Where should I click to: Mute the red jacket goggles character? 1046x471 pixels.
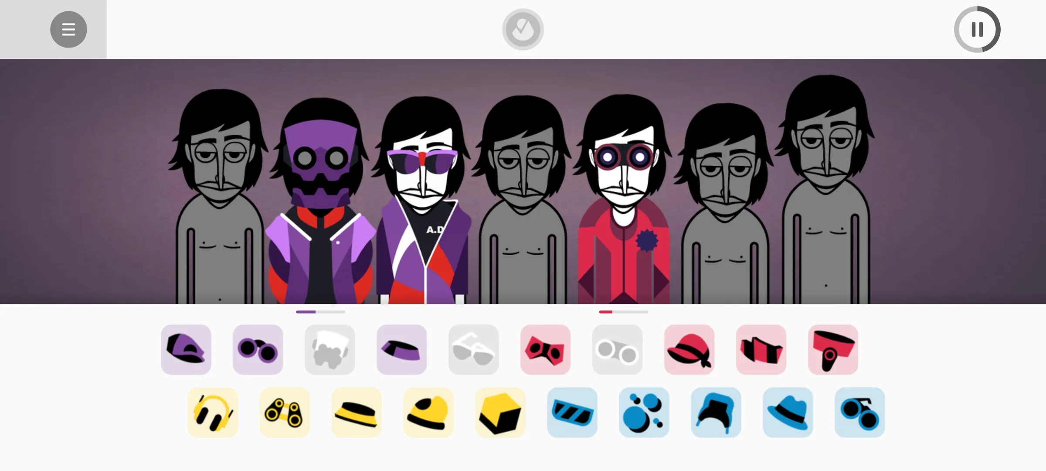(x=623, y=199)
